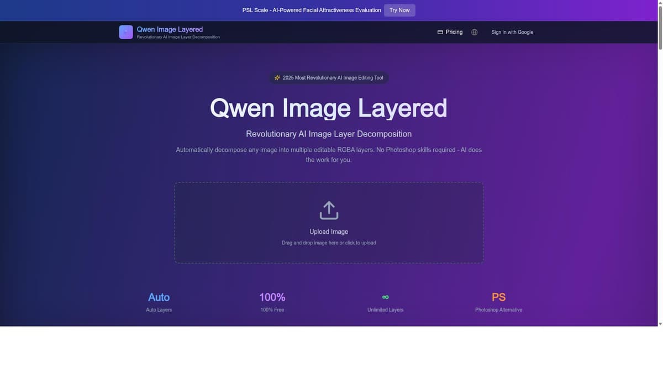Click the Qwen Image Layered brand text
Image resolution: width=663 pixels, height=373 pixels.
pos(170,29)
